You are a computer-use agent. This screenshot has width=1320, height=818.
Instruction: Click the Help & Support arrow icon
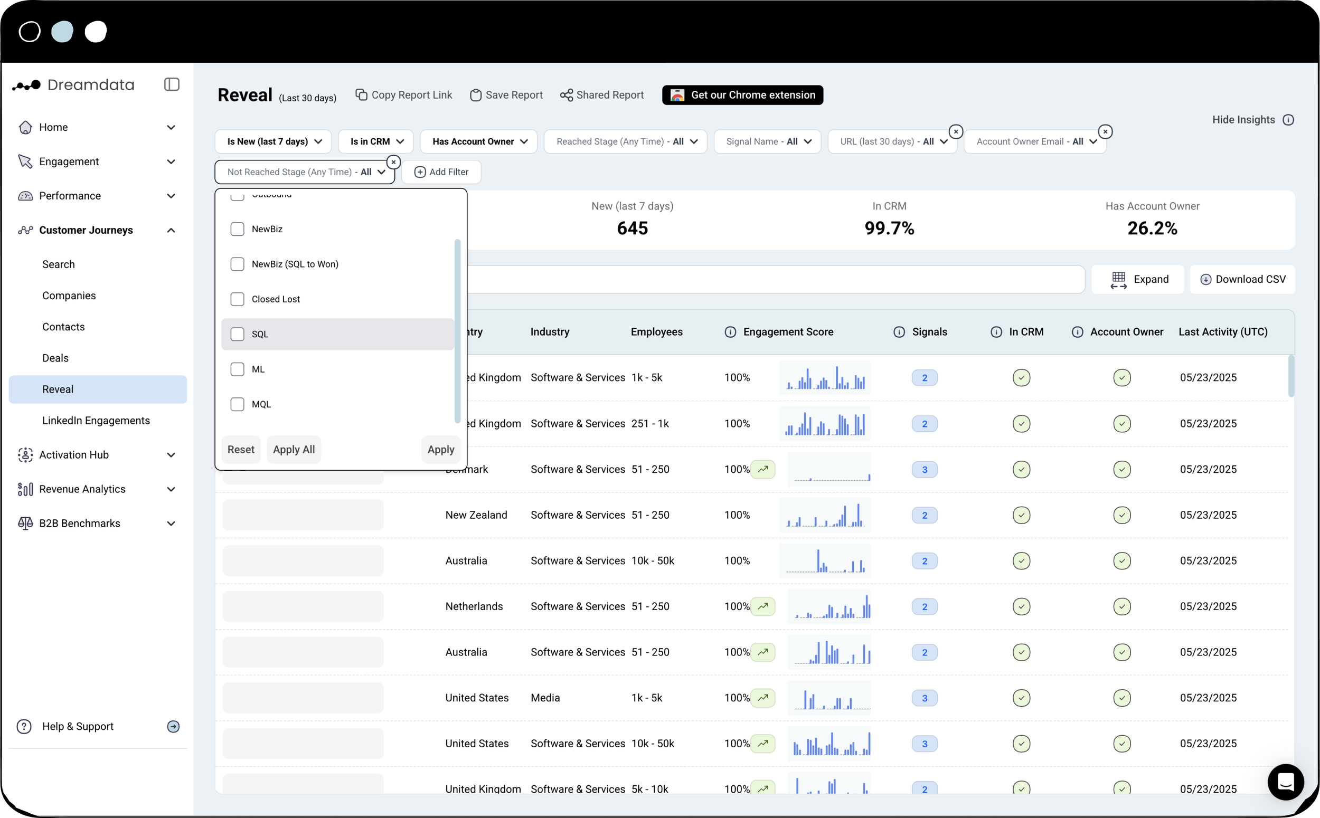tap(173, 726)
